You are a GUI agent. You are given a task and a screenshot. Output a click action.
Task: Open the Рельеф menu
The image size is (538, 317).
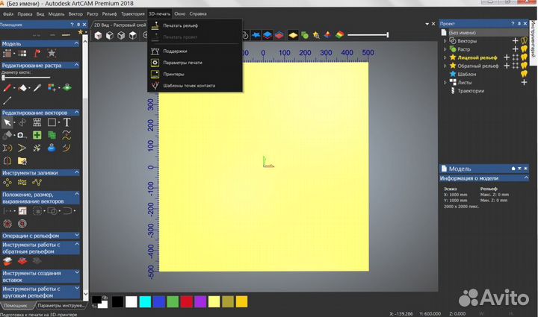(109, 14)
